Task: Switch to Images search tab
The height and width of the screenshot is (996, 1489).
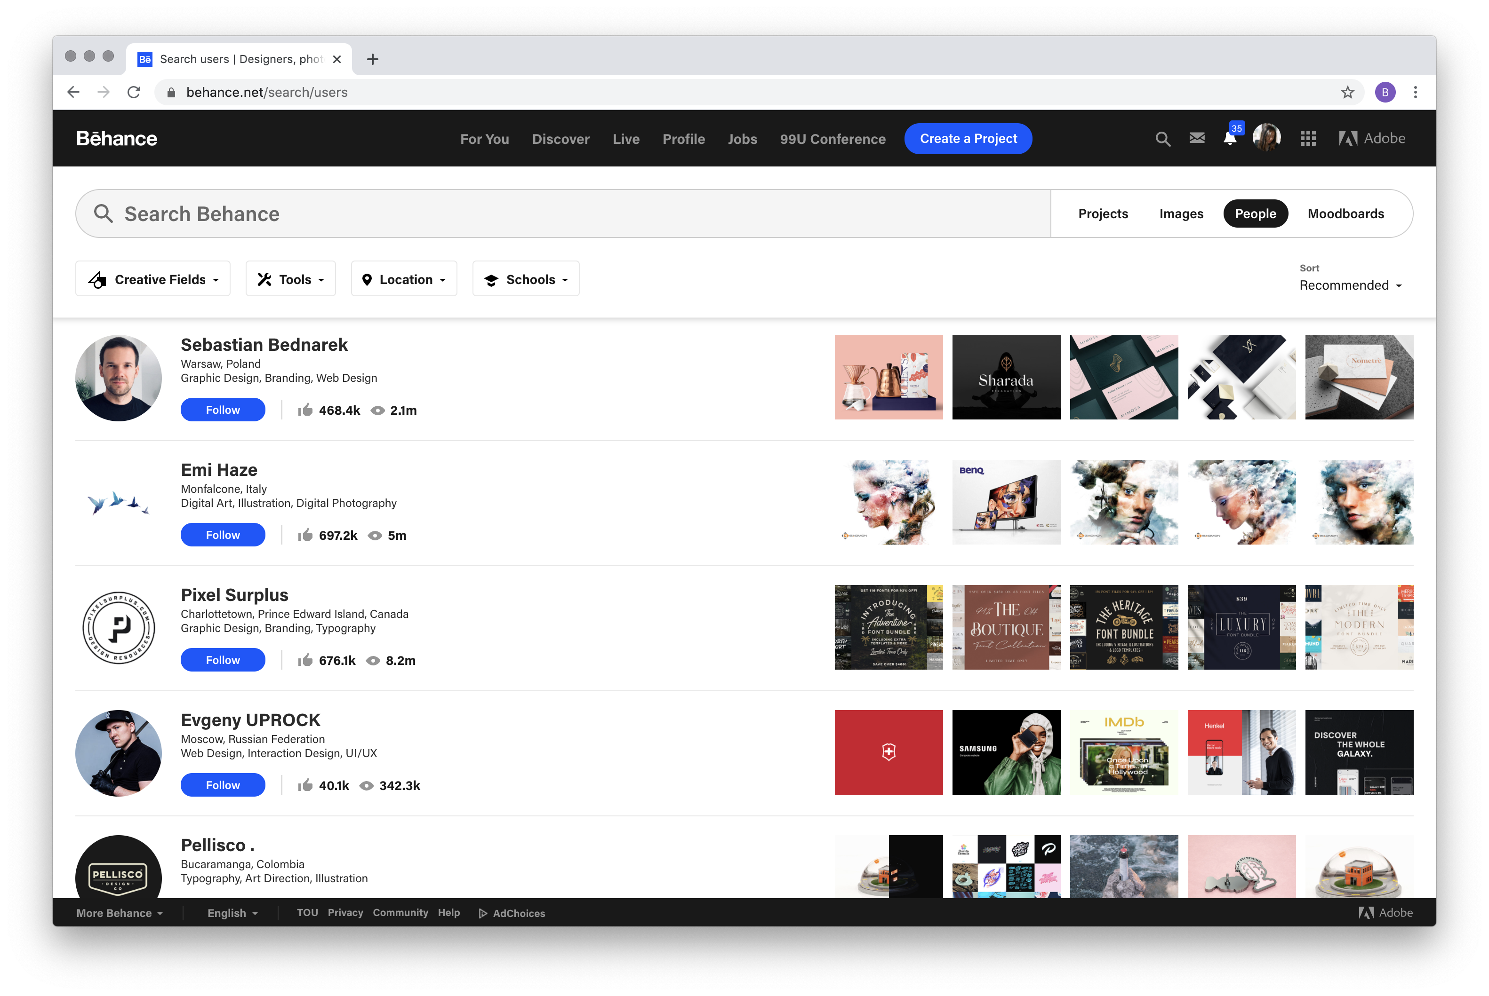Action: click(x=1181, y=213)
